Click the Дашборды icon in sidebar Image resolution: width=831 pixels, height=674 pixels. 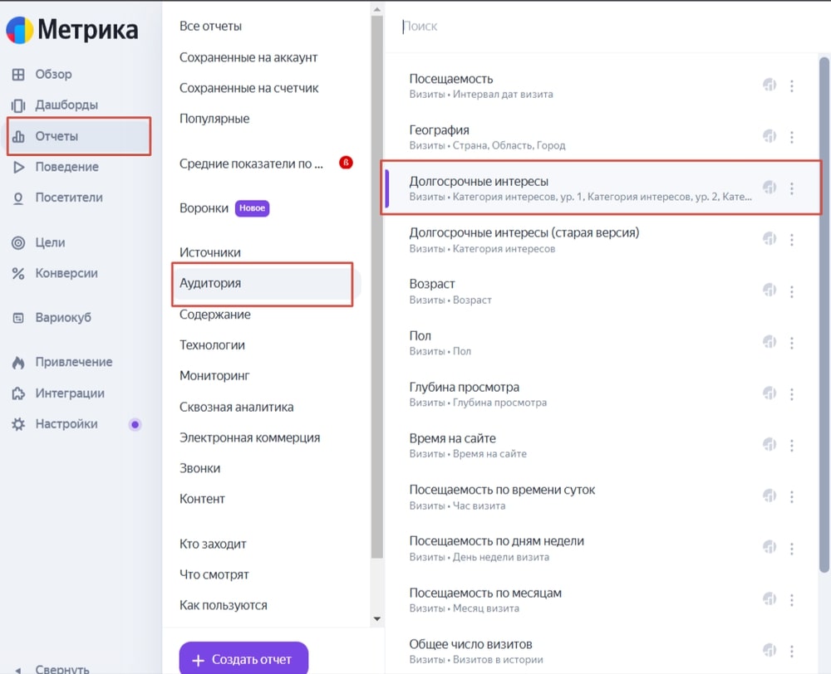18,105
